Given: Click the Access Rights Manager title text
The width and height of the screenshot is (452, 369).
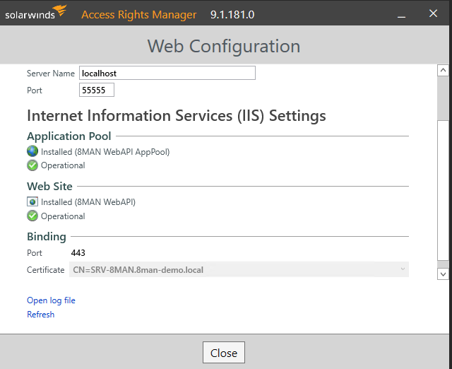Looking at the screenshot, I should pos(139,15).
